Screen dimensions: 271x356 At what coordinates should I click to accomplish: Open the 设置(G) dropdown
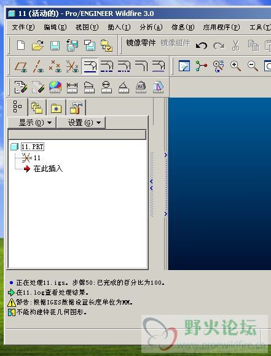click(x=81, y=123)
